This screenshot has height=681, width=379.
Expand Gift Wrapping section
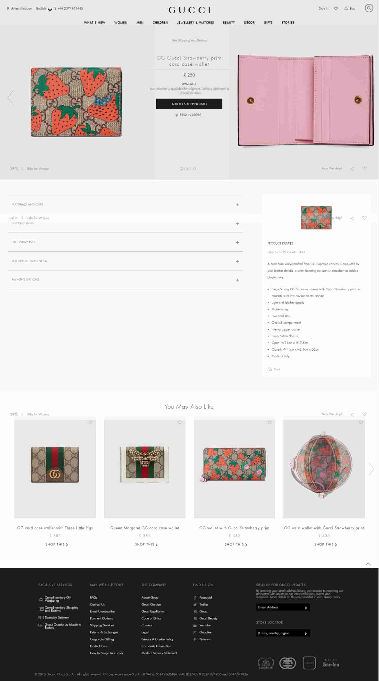pyautogui.click(x=126, y=242)
